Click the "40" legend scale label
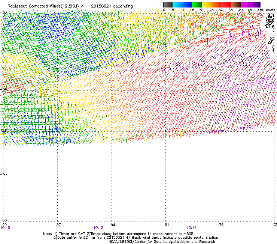 (240, 10)
